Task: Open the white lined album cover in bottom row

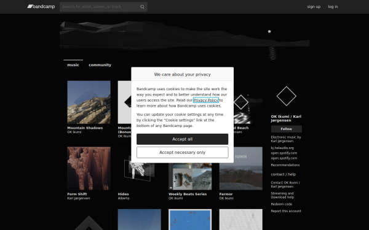Action: click(x=240, y=220)
